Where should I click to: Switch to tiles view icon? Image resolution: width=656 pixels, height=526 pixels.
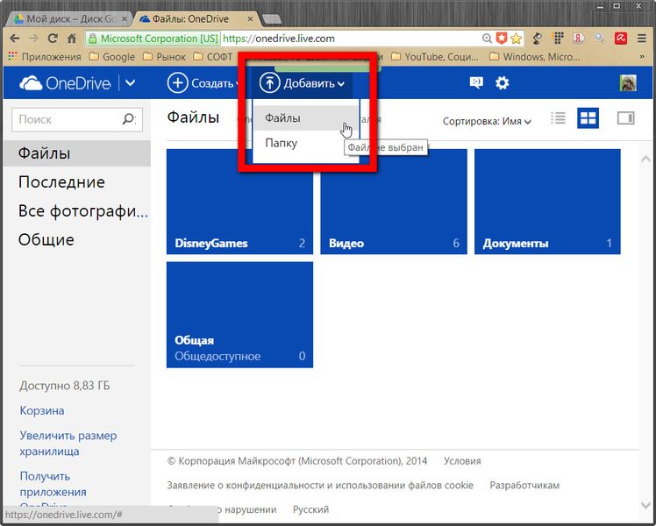(588, 118)
